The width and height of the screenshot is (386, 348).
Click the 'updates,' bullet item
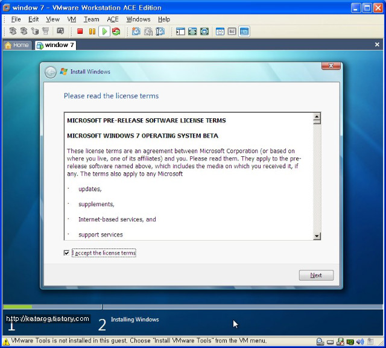point(90,189)
